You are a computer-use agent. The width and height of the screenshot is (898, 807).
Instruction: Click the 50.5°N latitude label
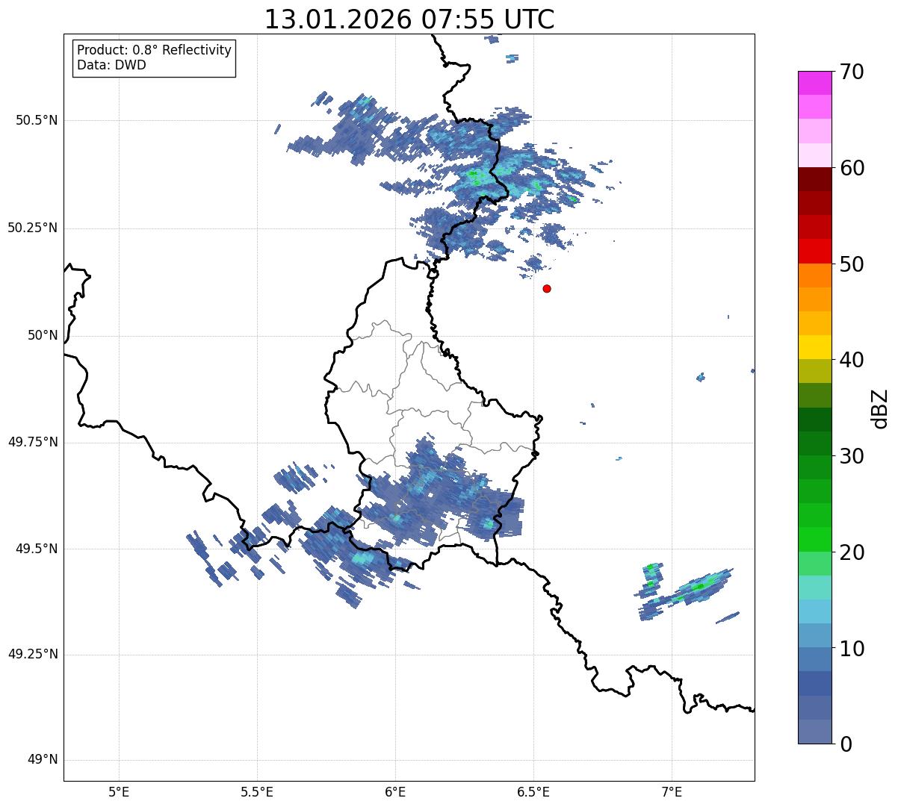tap(37, 120)
